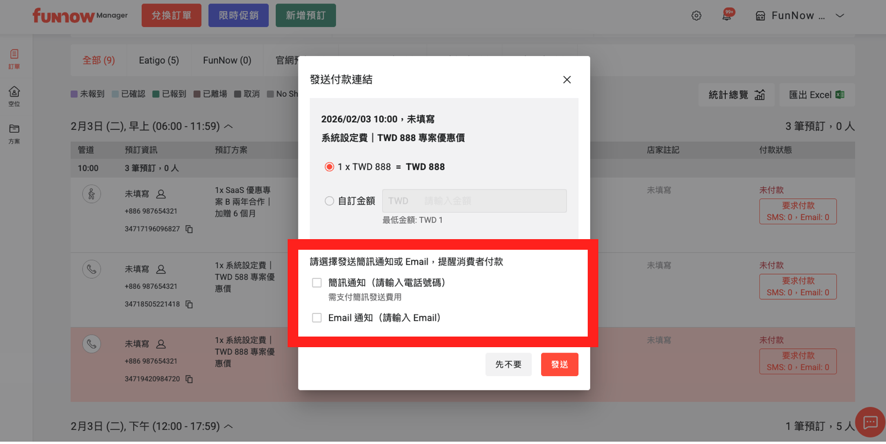The image size is (886, 444).
Task: Enable the Email notification checkbox
Action: click(x=317, y=318)
